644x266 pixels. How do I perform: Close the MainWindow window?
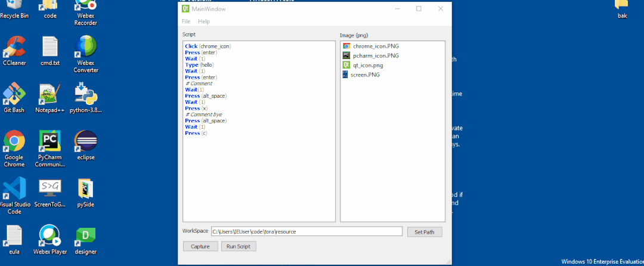[x=441, y=8]
